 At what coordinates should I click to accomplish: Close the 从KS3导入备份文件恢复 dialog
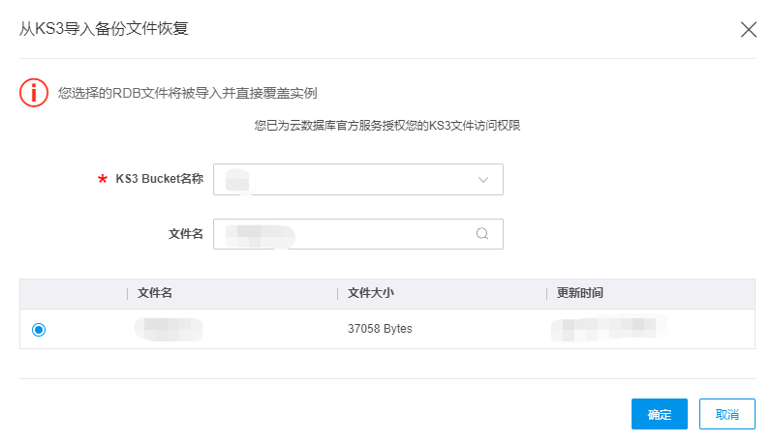click(749, 29)
